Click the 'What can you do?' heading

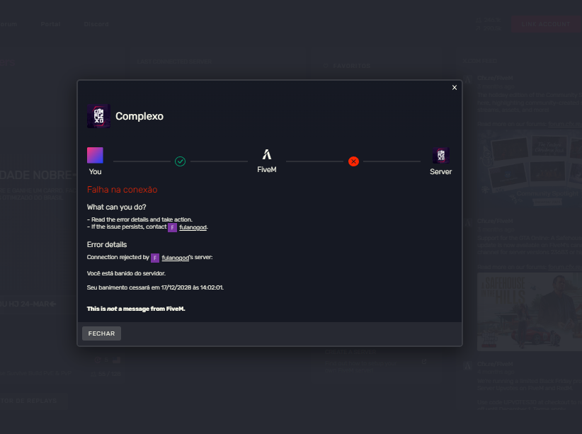117,207
